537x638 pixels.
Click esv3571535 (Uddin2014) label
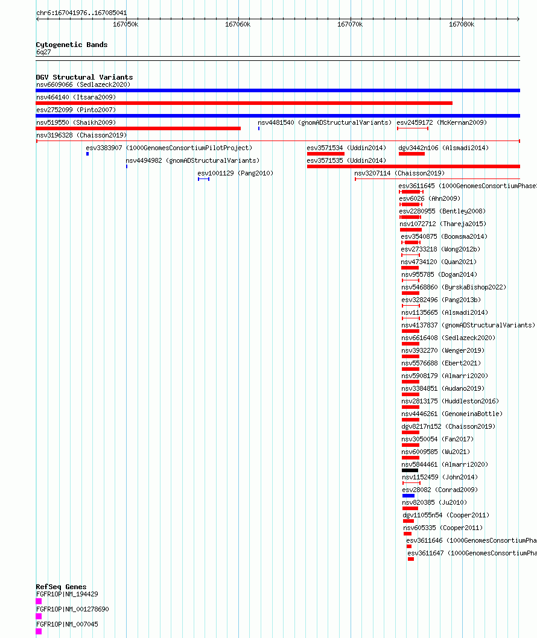coord(346,160)
